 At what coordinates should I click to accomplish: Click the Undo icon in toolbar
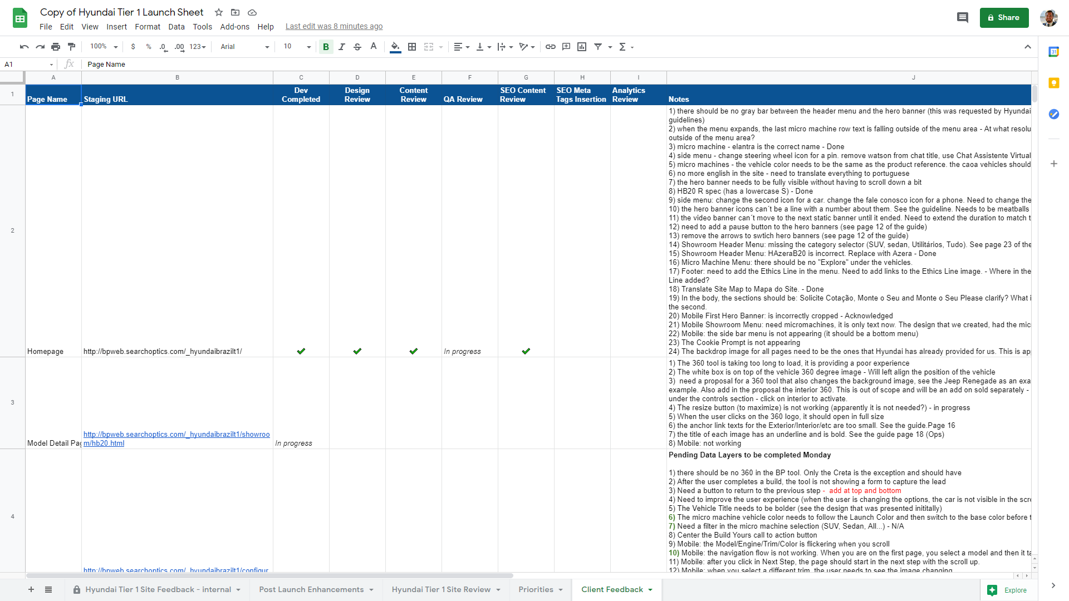(x=24, y=47)
